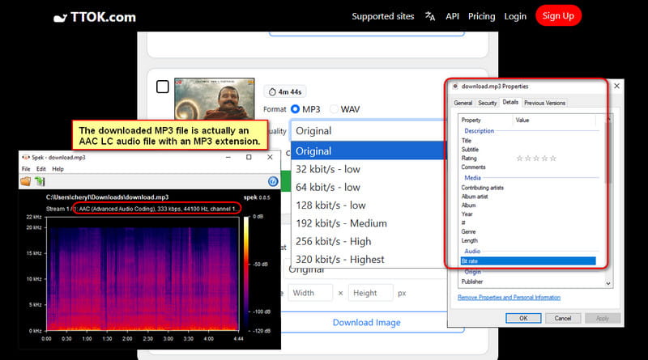Open the Pricing page
648x360 pixels.
click(x=481, y=16)
